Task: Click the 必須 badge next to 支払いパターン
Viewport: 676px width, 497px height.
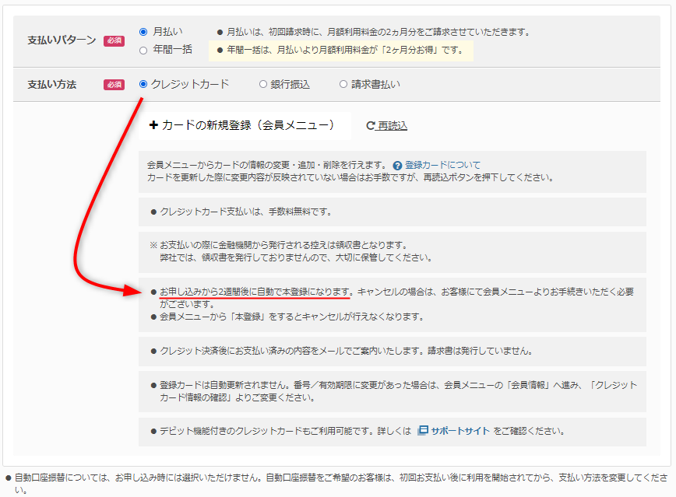Action: [x=114, y=40]
